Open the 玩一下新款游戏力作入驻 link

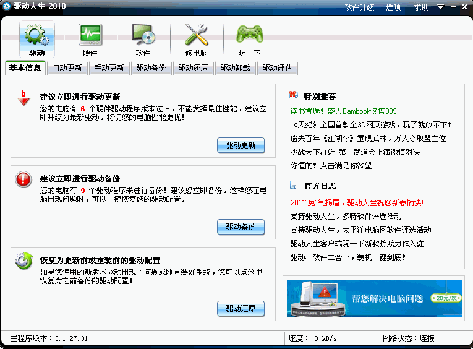click(357, 244)
